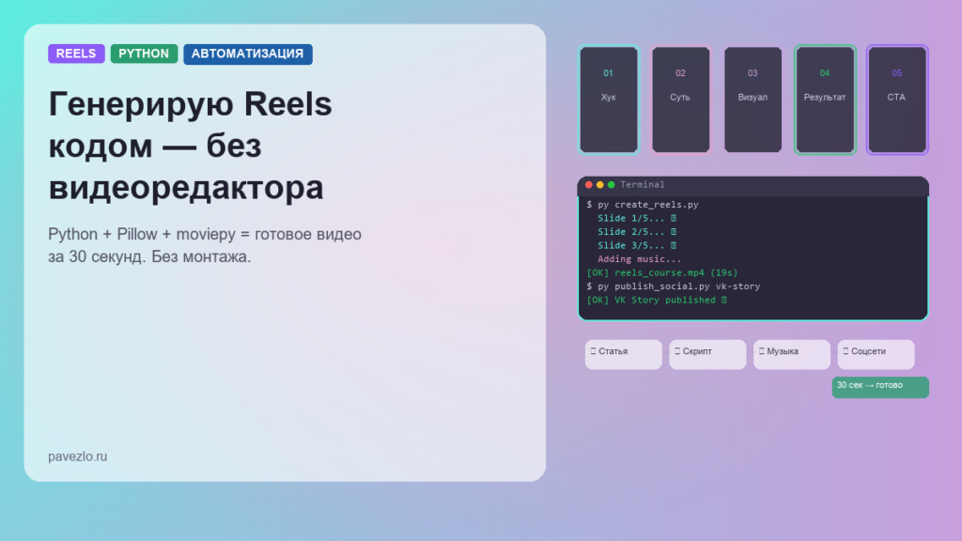
Task: Click the red Terminal close dot
Action: pos(588,185)
